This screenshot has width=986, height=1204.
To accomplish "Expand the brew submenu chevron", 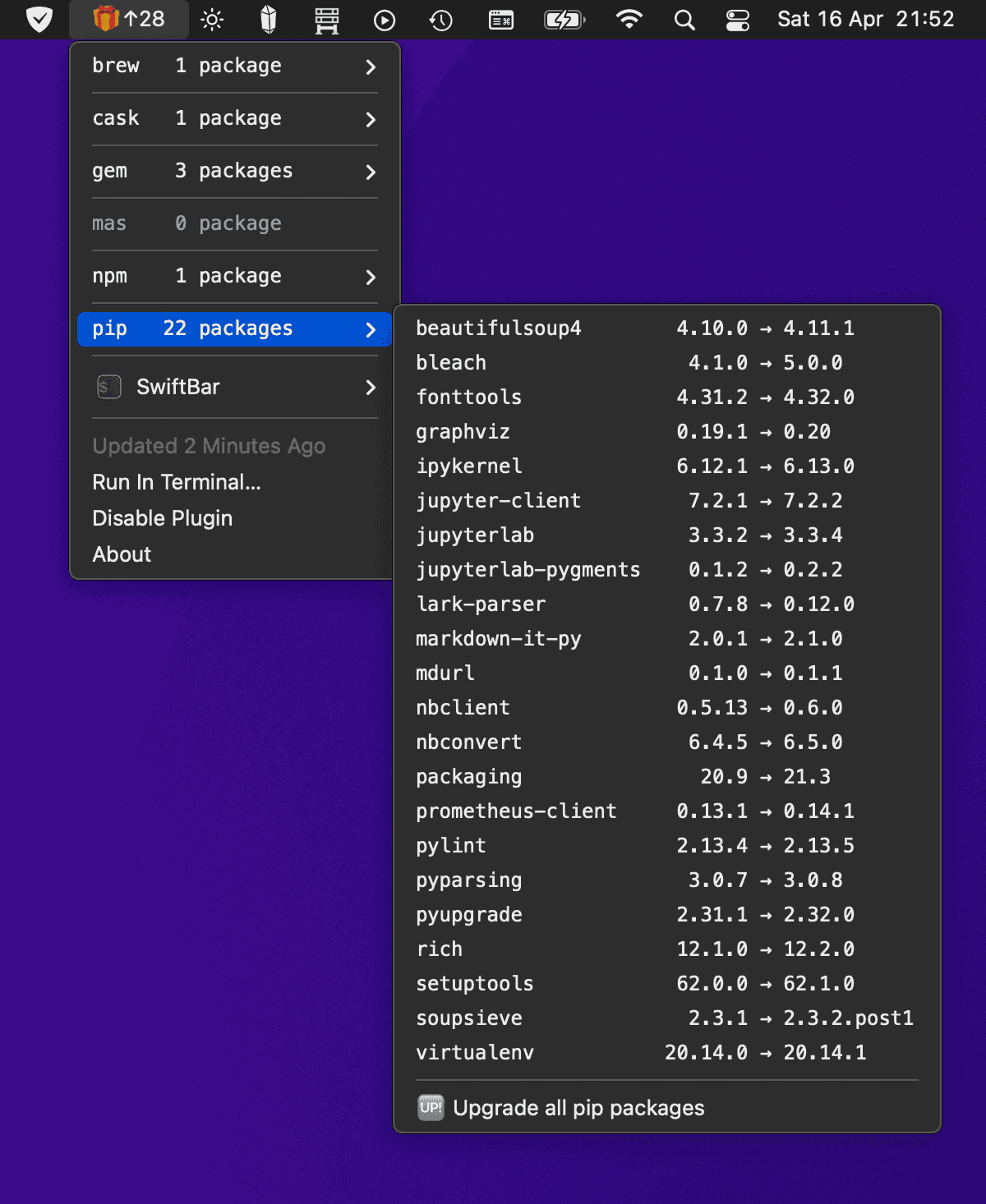I will click(x=371, y=67).
